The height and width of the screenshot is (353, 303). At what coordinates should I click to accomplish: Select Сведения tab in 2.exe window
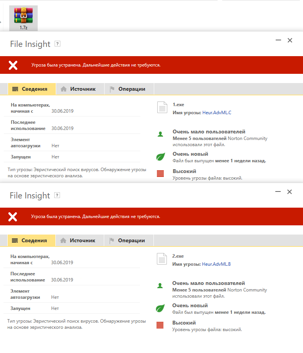click(31, 240)
